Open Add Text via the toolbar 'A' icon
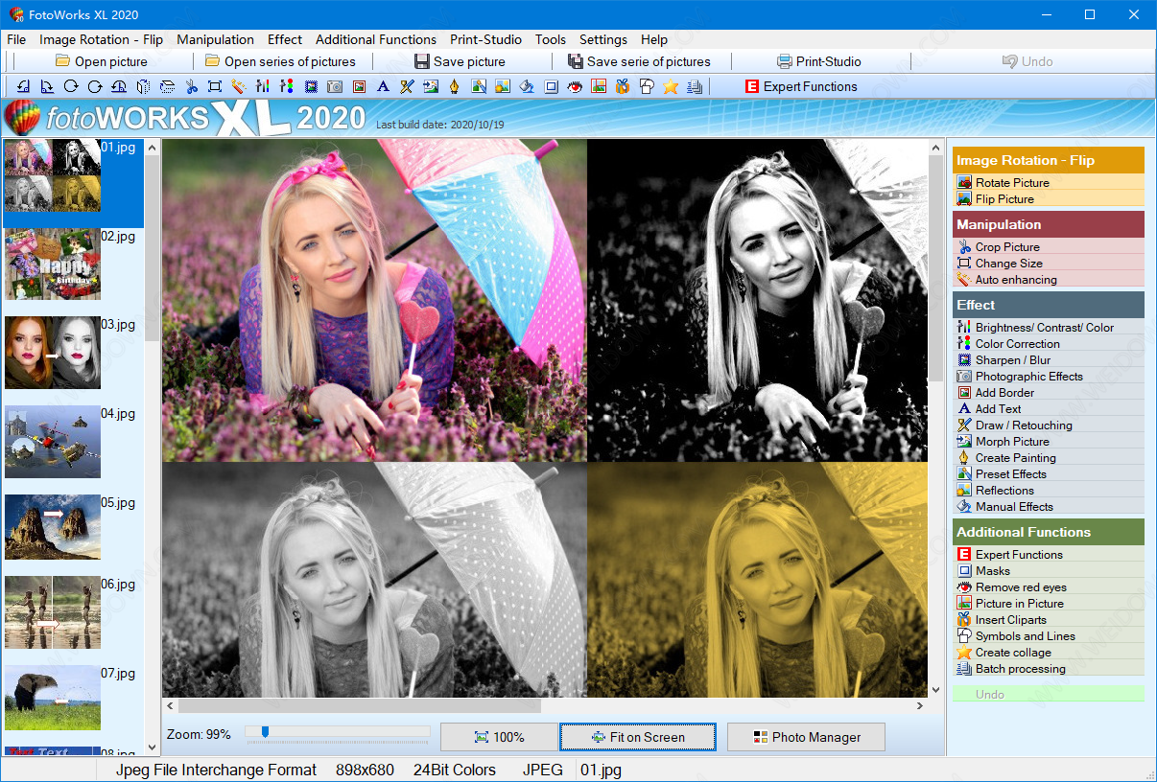The image size is (1157, 782). click(x=383, y=86)
